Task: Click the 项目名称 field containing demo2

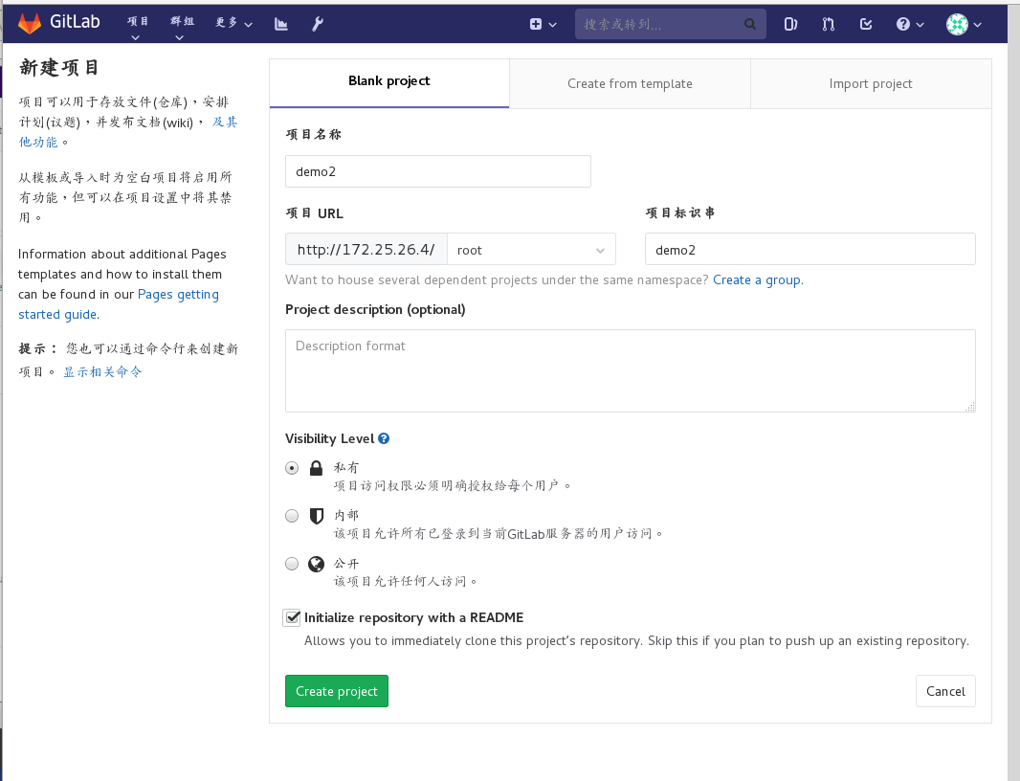Action: pyautogui.click(x=438, y=172)
